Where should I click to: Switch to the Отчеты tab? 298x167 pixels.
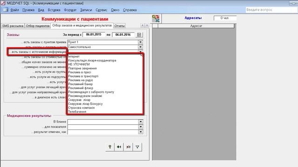click(x=119, y=26)
